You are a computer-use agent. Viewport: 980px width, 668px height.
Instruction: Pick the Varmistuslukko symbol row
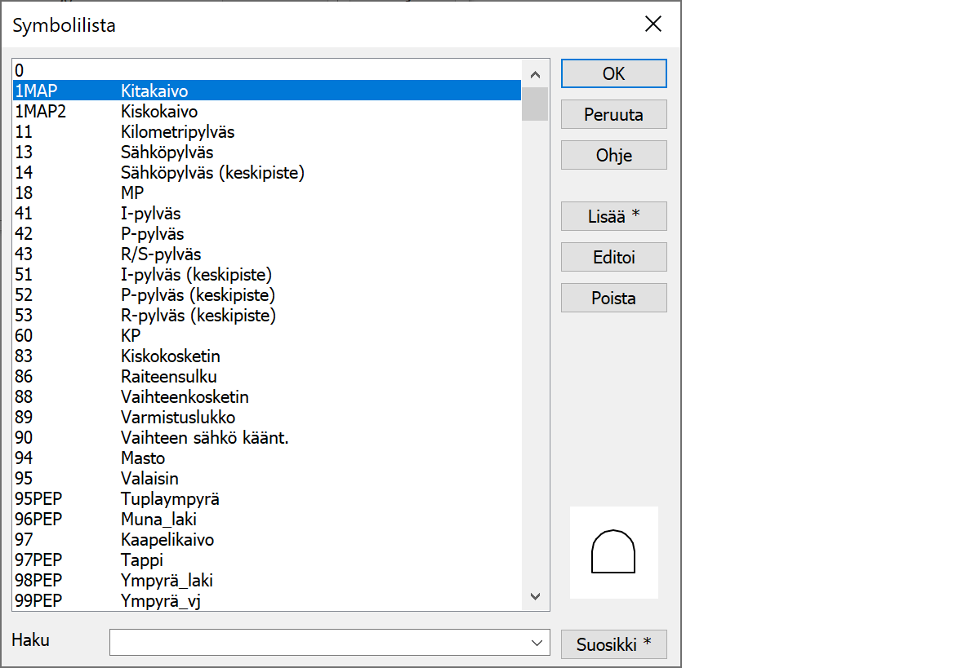pos(177,418)
